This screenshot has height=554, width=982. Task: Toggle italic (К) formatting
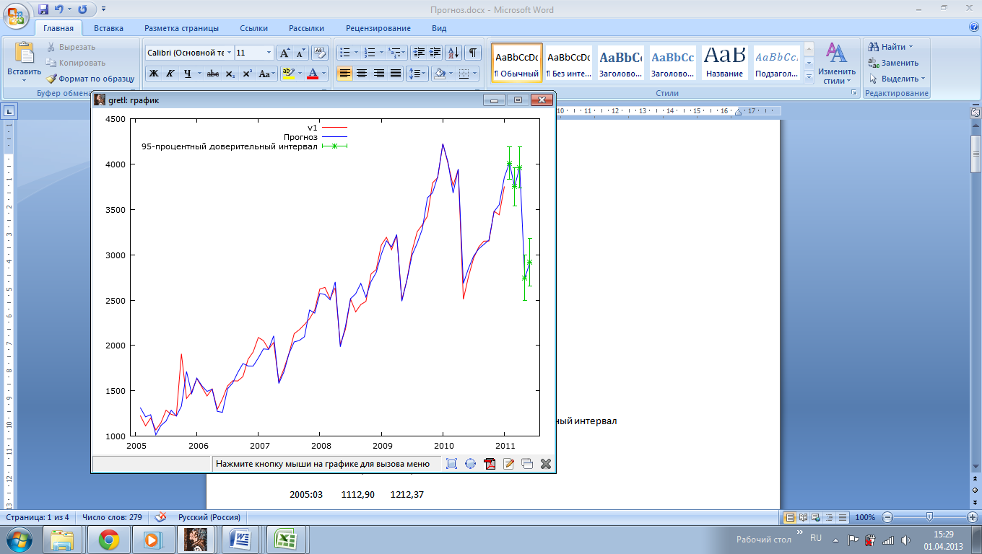point(170,73)
